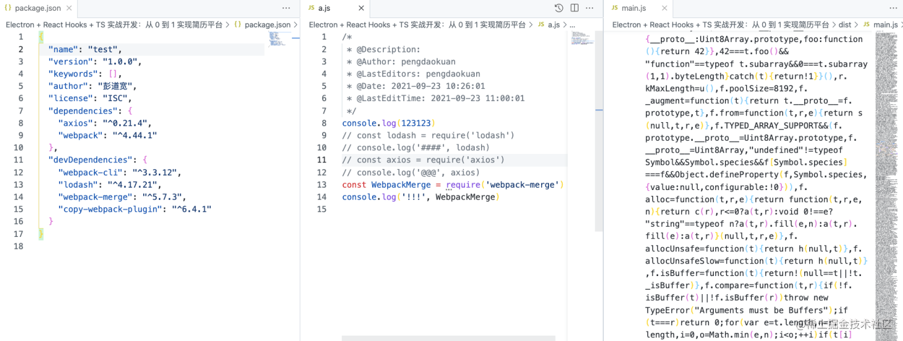
Task: Click package.json in the breadcrumb path
Action: pyautogui.click(x=267, y=25)
